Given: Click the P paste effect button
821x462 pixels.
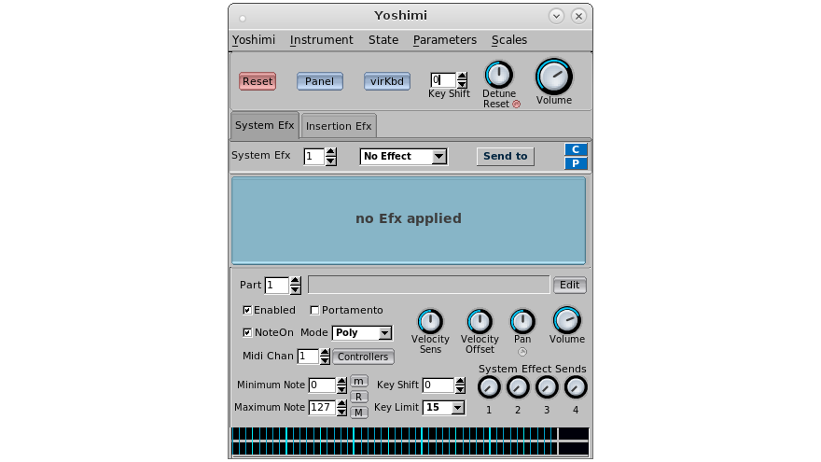Looking at the screenshot, I should (x=576, y=163).
